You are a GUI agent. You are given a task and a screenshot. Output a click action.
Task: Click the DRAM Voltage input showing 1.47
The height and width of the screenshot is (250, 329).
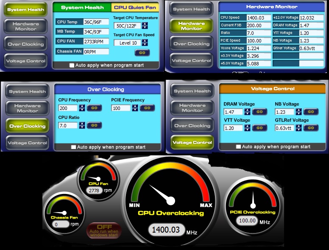point(233,112)
